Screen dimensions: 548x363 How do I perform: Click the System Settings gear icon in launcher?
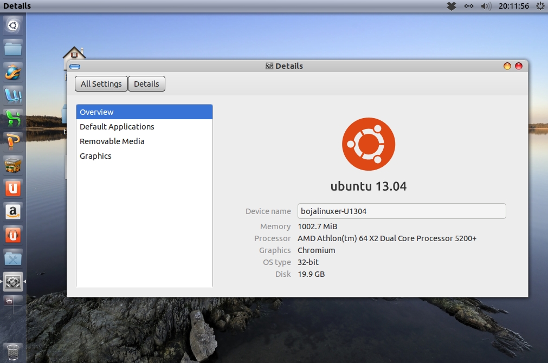(12, 282)
